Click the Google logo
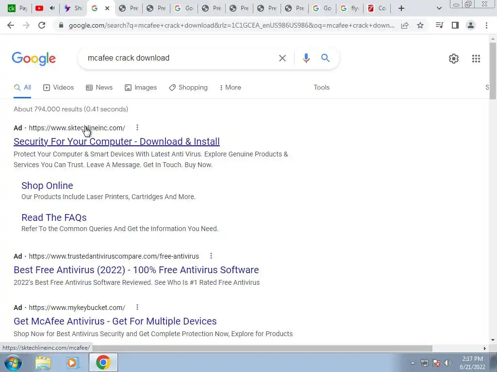 tap(33, 59)
